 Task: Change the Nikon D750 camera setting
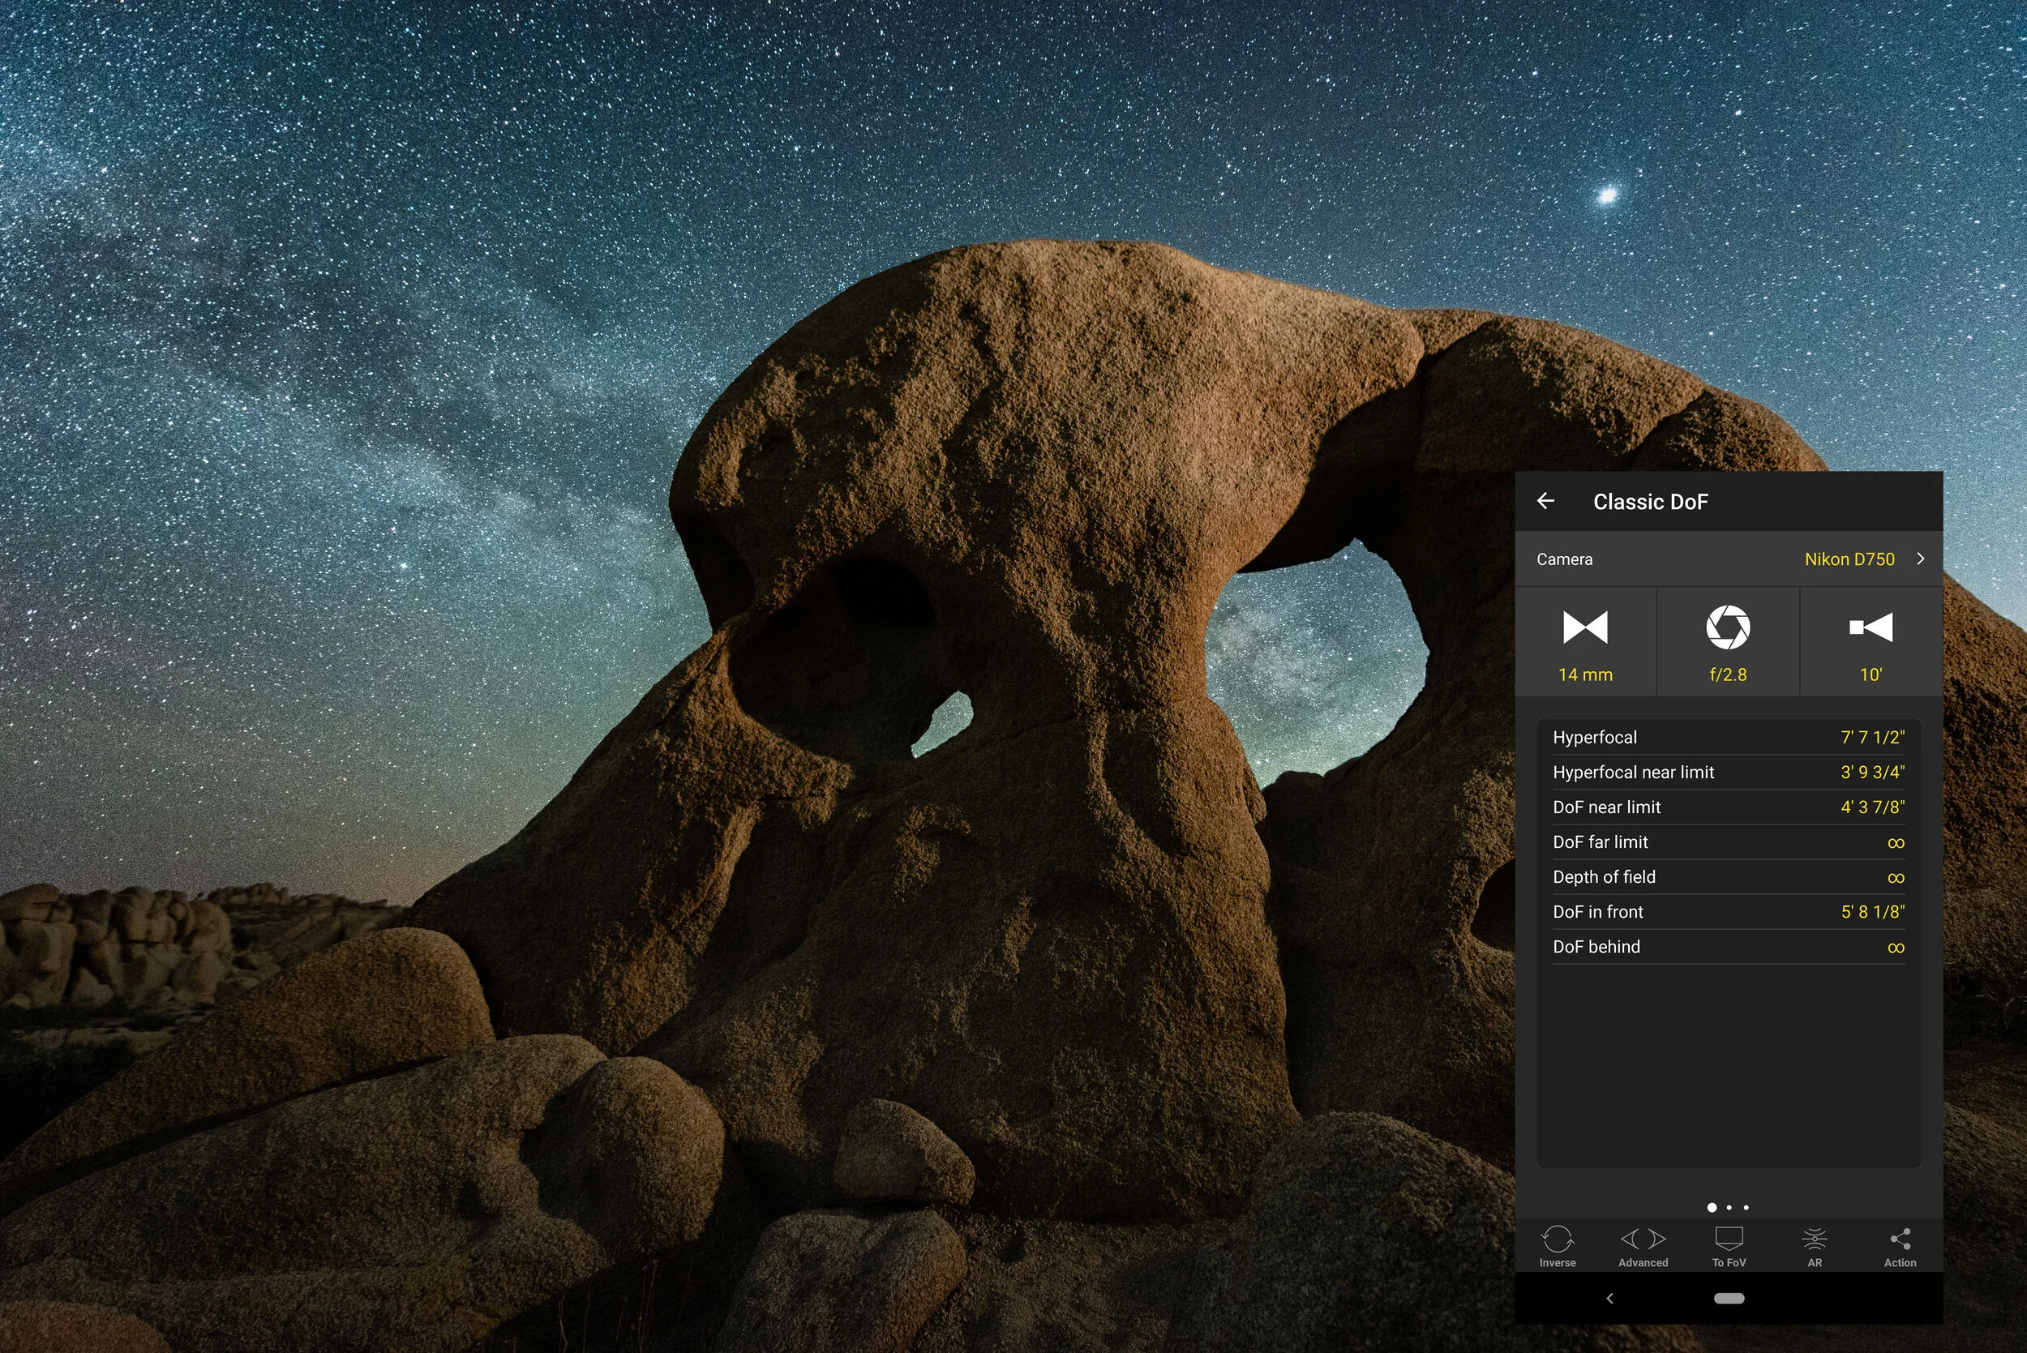click(x=1849, y=559)
